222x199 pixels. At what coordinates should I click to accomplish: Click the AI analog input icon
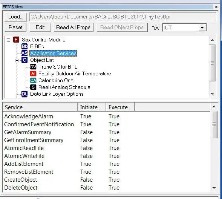coord(33,73)
